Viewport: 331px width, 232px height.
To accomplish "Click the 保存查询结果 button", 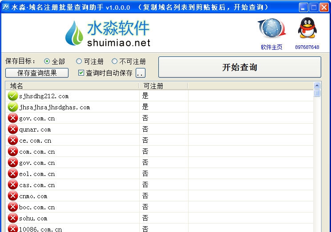I will [37, 73].
